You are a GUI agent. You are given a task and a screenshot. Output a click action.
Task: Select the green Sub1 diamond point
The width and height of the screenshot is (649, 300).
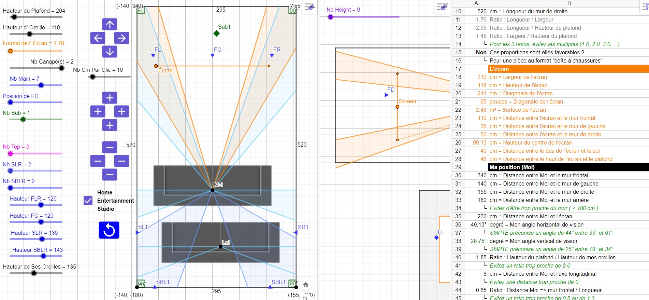[x=216, y=33]
